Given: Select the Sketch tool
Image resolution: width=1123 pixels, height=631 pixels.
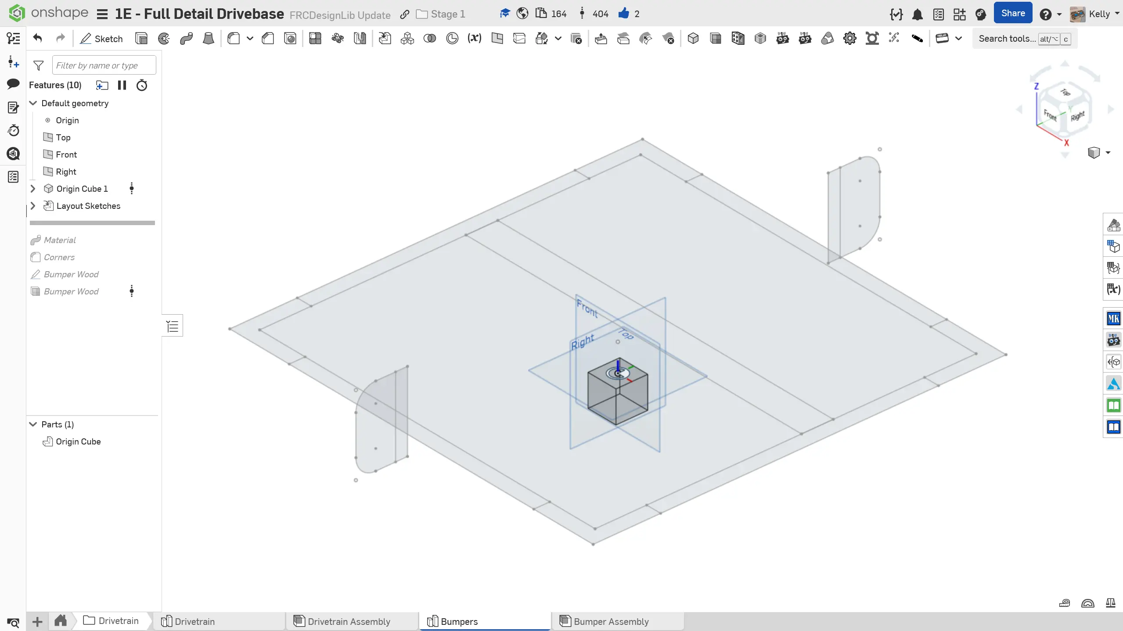Looking at the screenshot, I should (x=101, y=39).
